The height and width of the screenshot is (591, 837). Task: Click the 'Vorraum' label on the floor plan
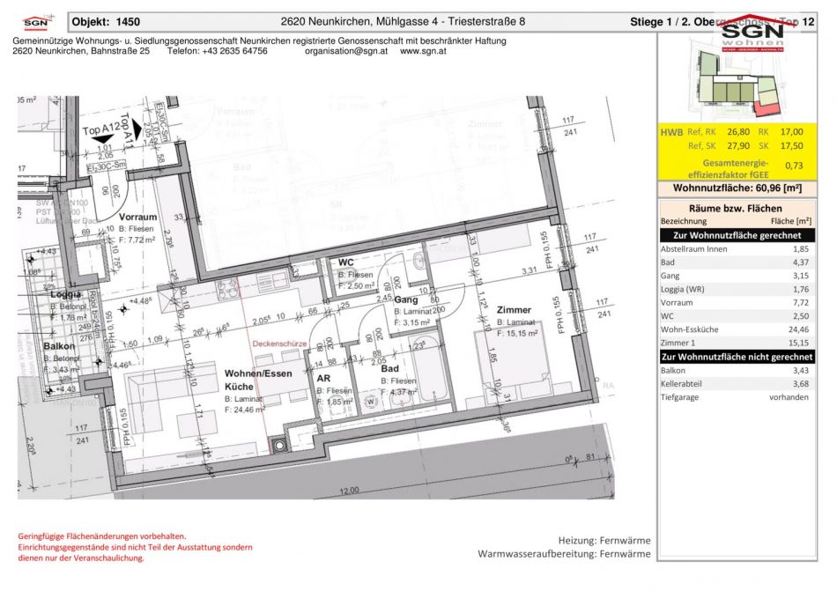point(137,217)
